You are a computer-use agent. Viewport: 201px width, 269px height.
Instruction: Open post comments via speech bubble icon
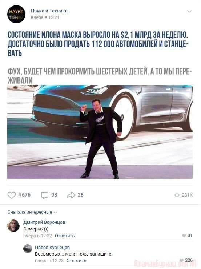[x=45, y=195]
